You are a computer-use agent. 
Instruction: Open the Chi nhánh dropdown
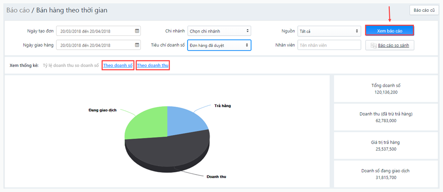[x=219, y=31]
